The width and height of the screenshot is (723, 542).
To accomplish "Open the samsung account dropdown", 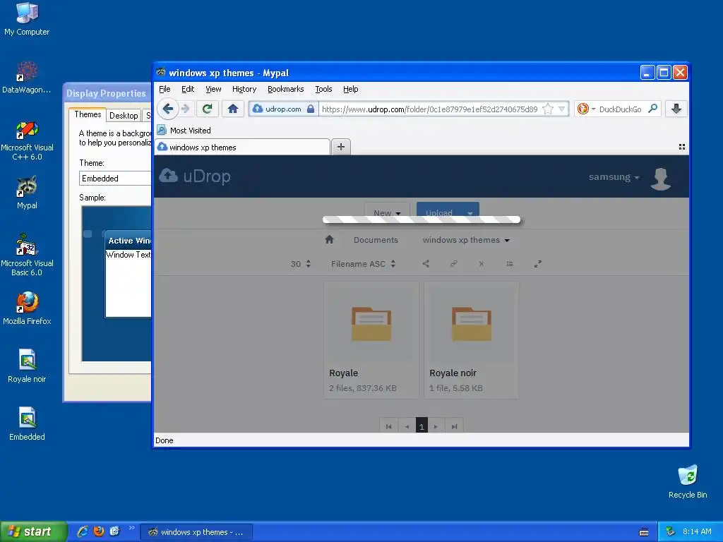I will point(614,177).
